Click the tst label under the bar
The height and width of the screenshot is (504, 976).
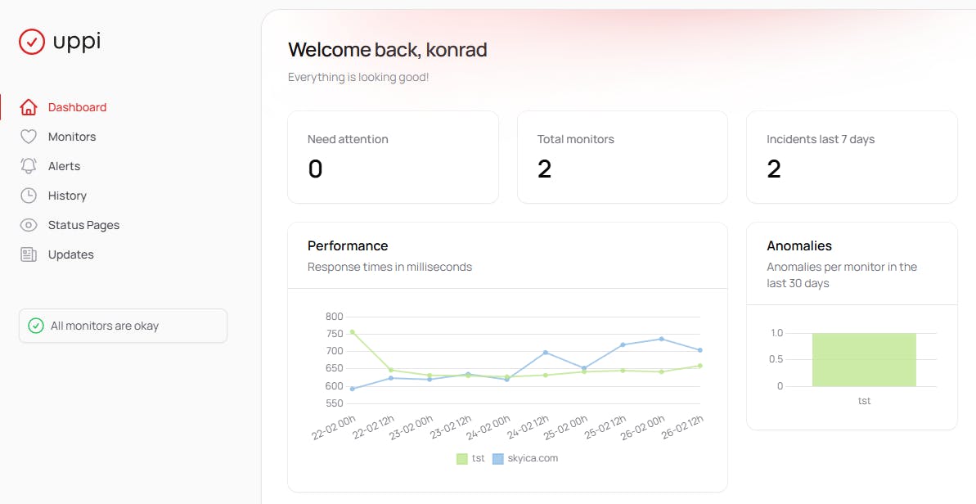coord(864,402)
